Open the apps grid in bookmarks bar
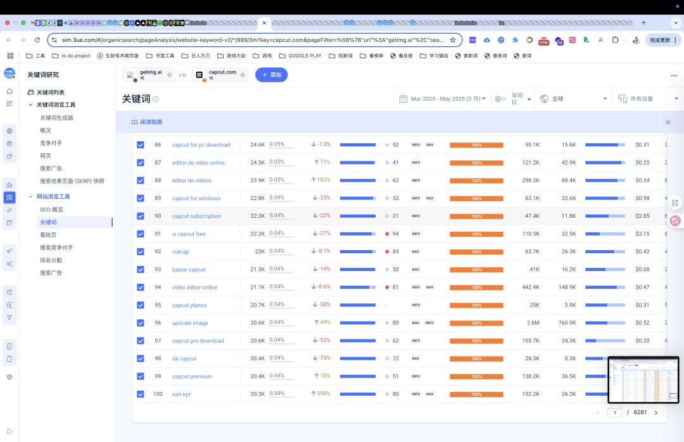684x442 pixels. (11, 56)
